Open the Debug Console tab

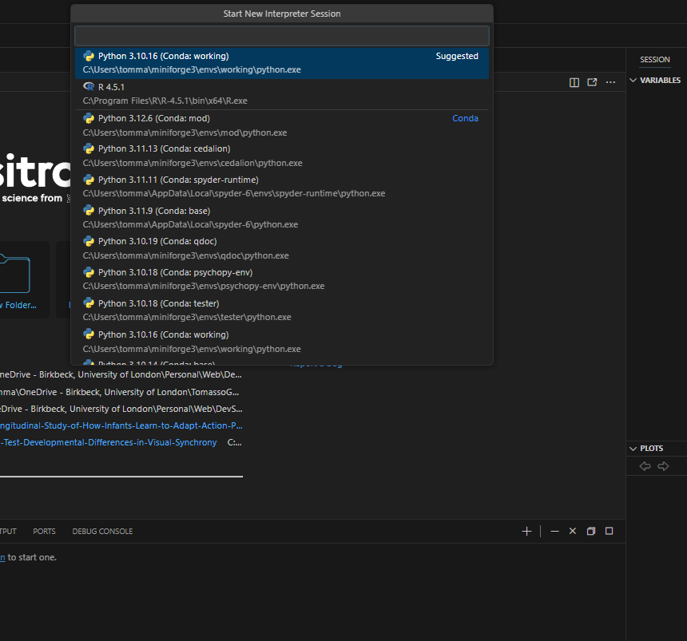click(102, 532)
